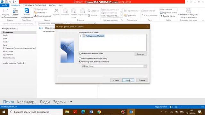This screenshot has width=205, height=115.
Task: Select the Deleted (Удаленные) folder
Action: point(8,55)
